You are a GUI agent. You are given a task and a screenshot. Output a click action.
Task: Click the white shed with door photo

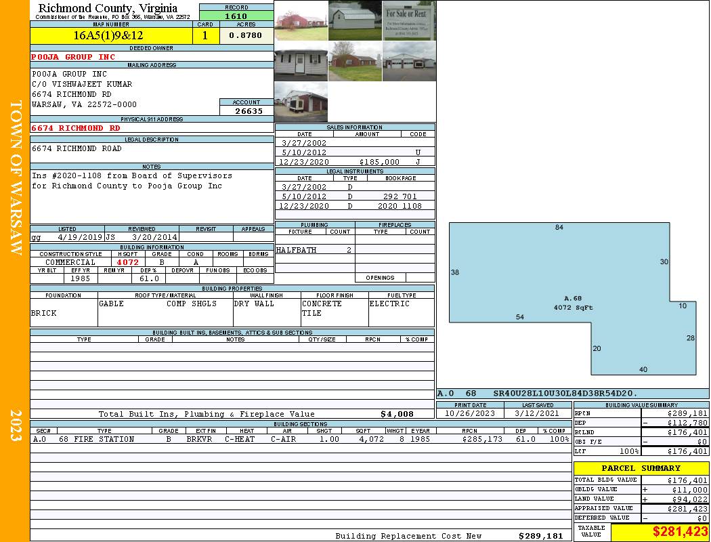coord(301,62)
